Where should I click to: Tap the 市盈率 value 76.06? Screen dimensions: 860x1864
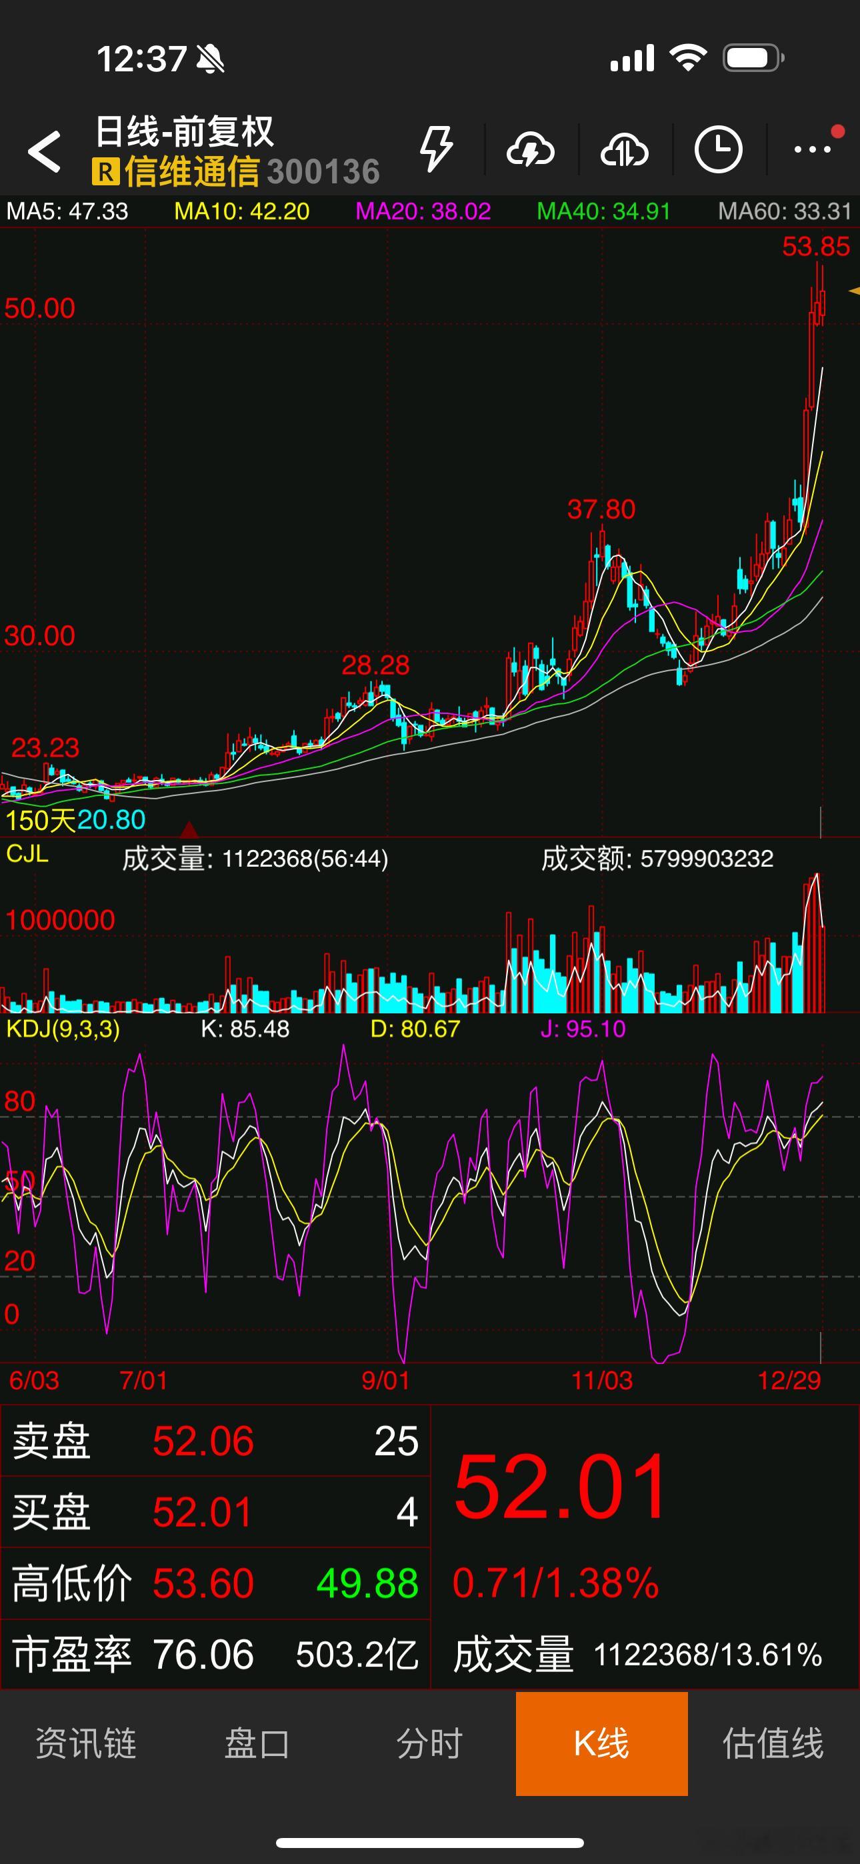[x=203, y=1654]
